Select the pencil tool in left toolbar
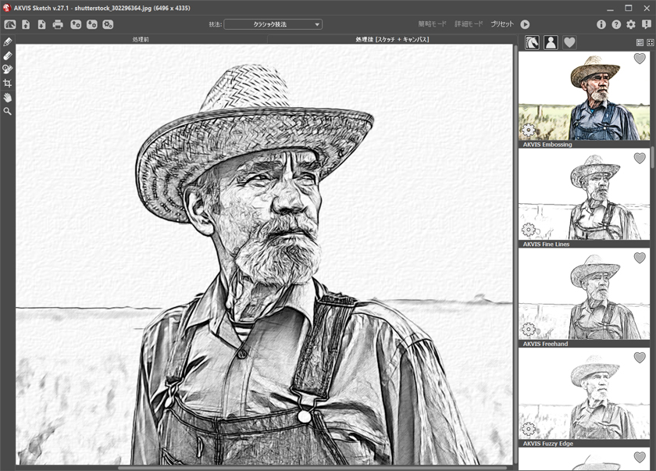The height and width of the screenshot is (471, 656). (8, 42)
